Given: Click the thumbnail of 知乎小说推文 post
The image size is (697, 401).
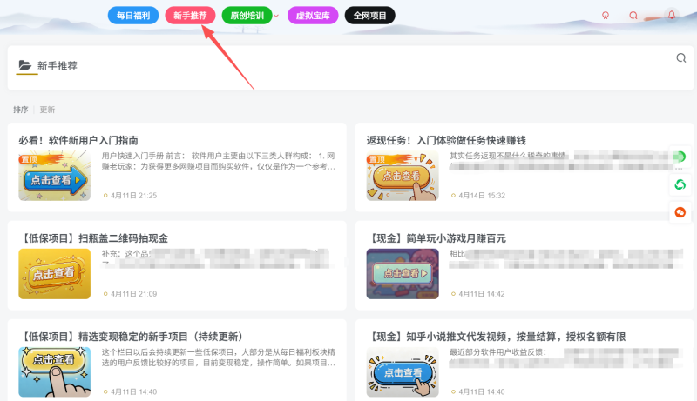Looking at the screenshot, I should pyautogui.click(x=403, y=371).
